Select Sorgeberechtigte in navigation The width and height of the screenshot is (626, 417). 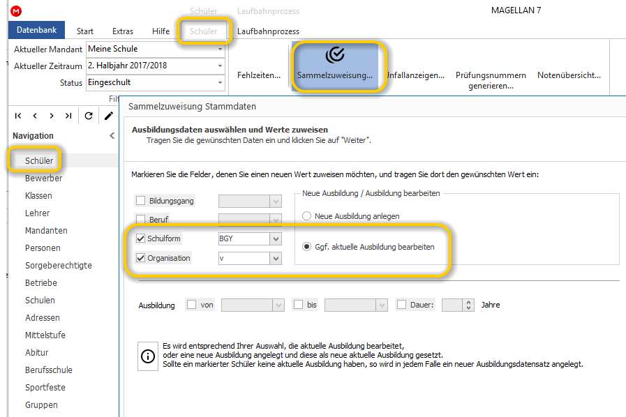(59, 266)
